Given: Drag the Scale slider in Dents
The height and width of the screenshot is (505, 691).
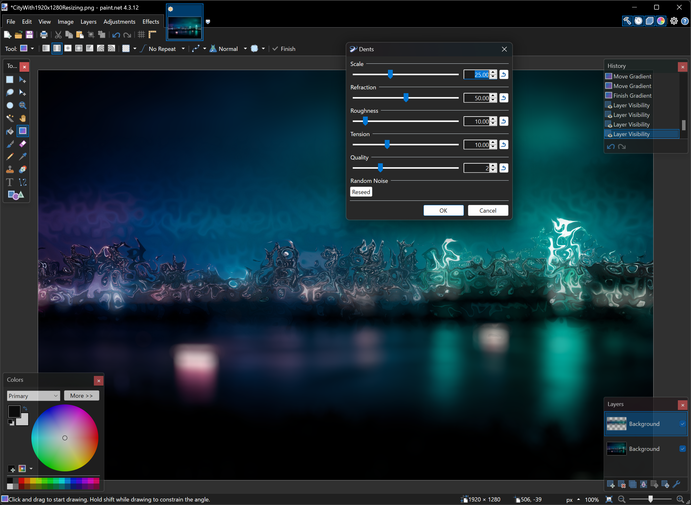Looking at the screenshot, I should [x=390, y=75].
